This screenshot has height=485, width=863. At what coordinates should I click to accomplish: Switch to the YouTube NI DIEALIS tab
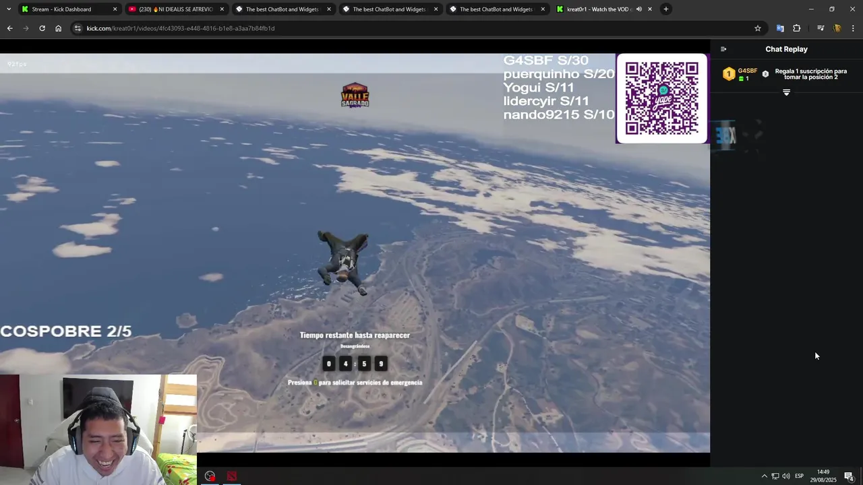tap(175, 9)
